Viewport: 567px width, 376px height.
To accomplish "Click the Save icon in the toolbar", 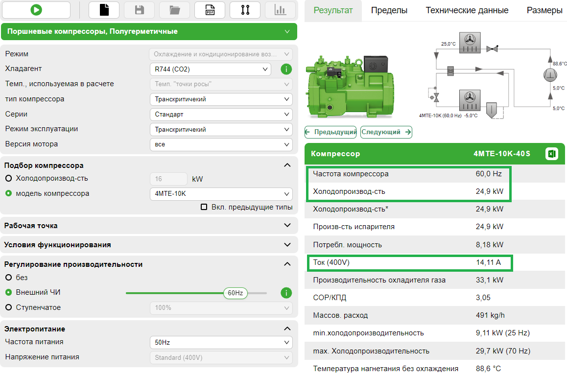I will (139, 9).
